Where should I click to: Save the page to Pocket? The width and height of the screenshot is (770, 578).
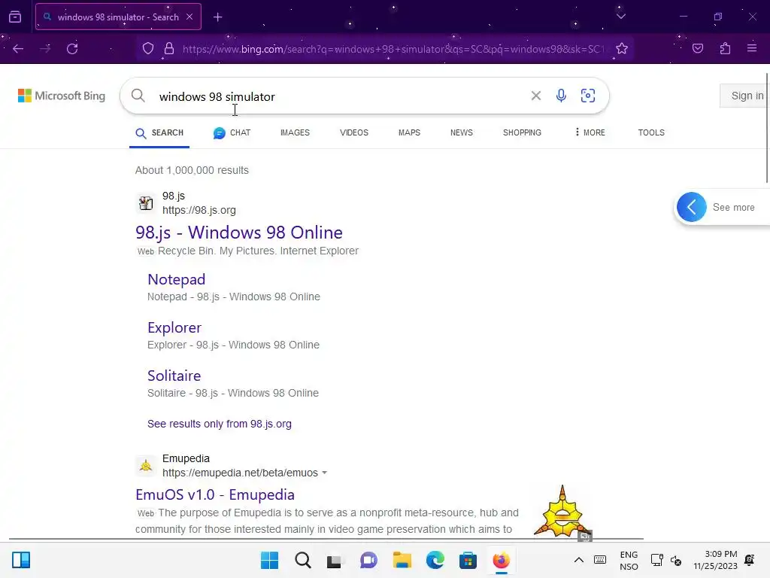point(697,49)
